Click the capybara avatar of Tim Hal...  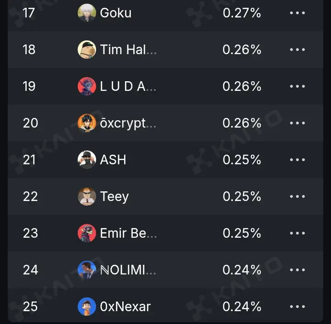(x=87, y=50)
